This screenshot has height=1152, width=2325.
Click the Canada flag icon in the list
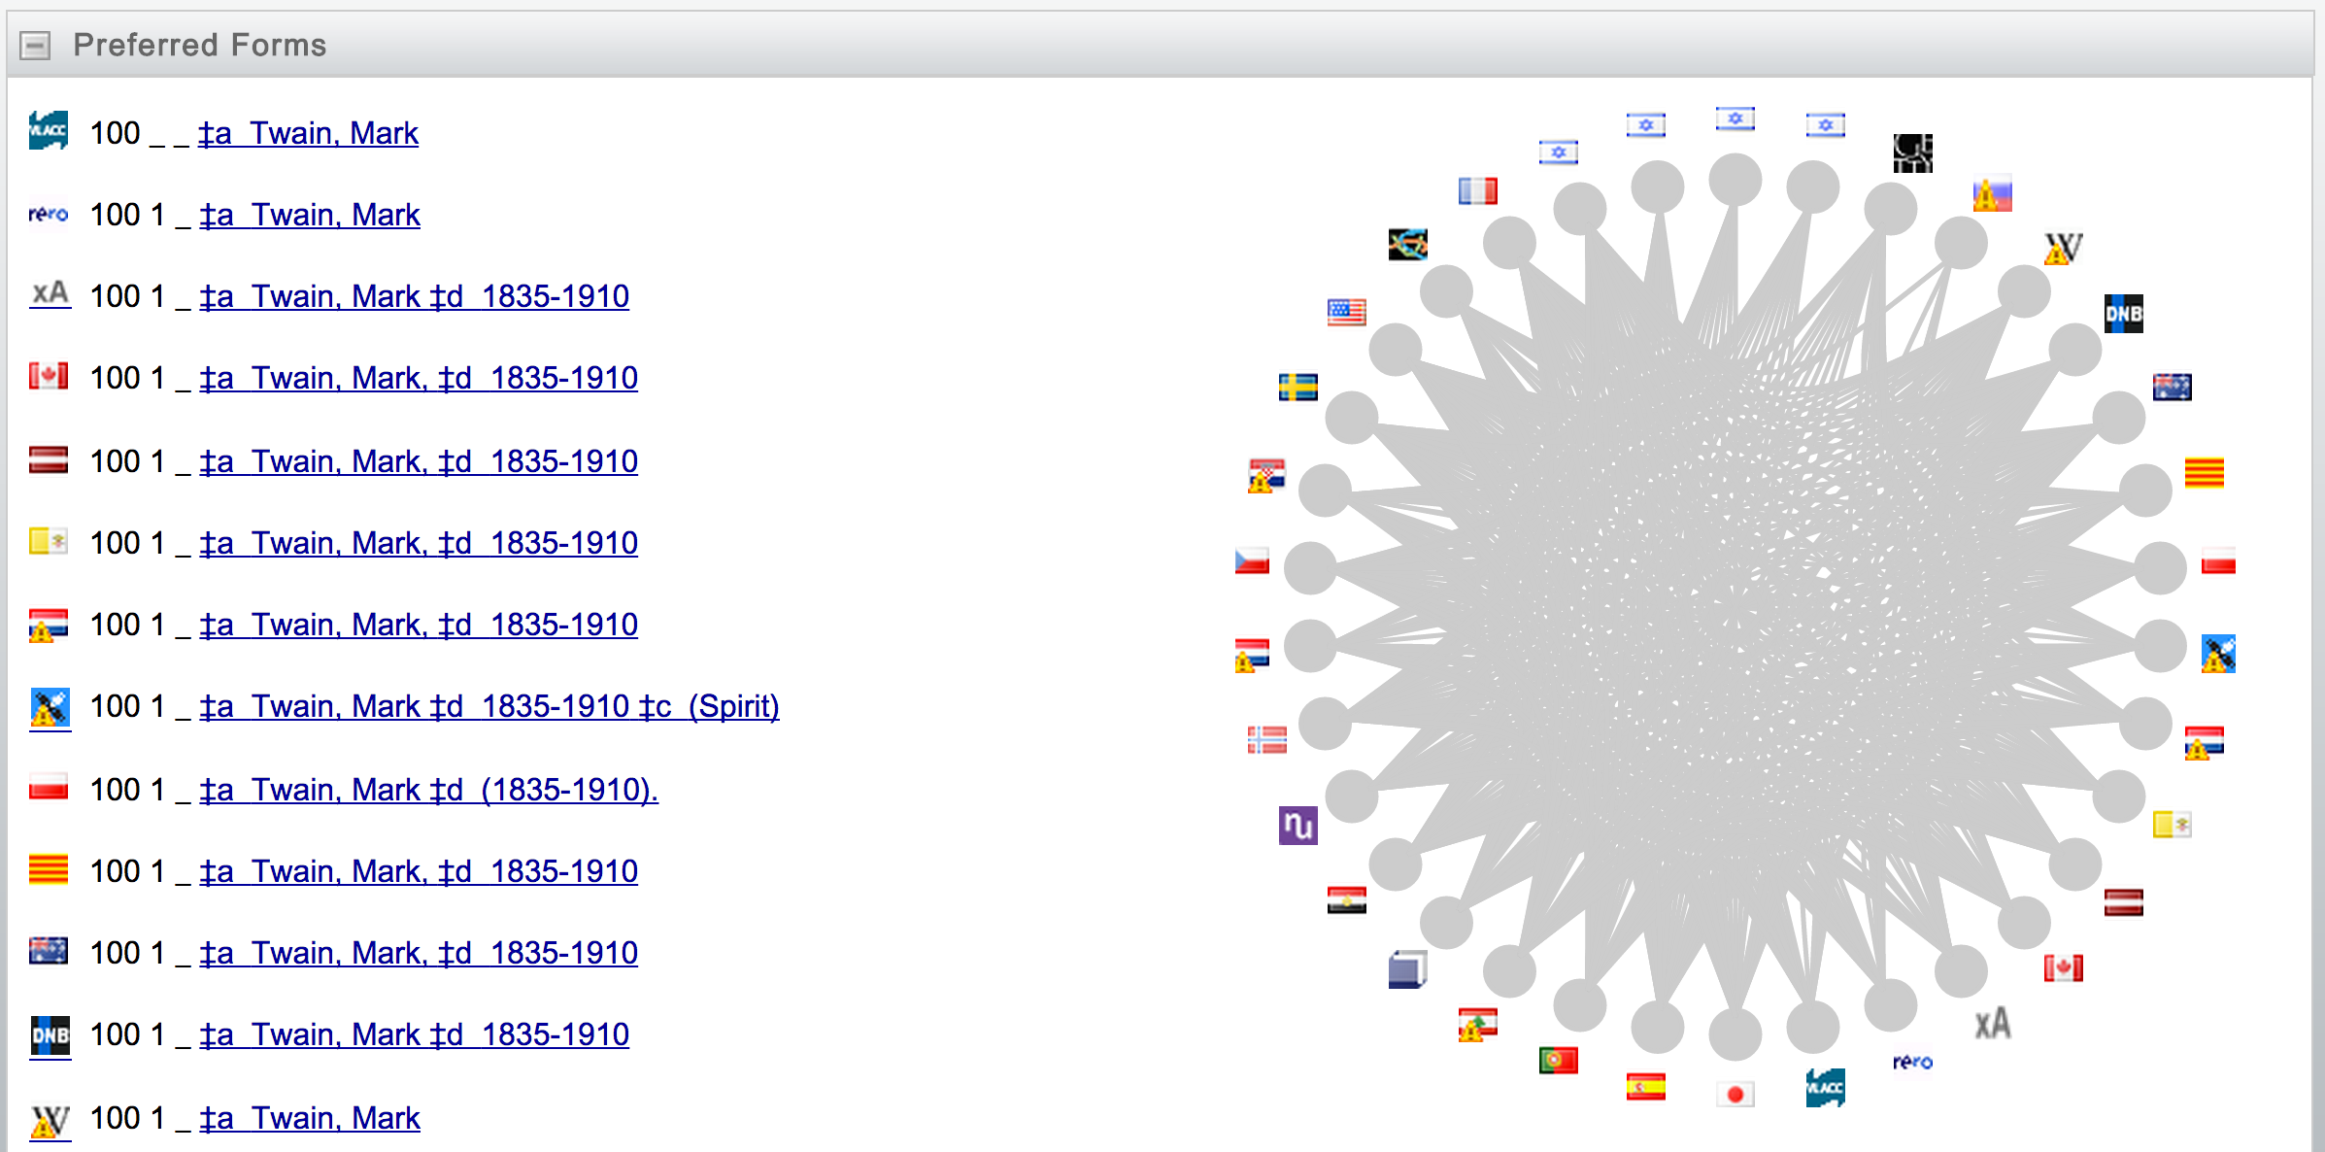point(49,376)
